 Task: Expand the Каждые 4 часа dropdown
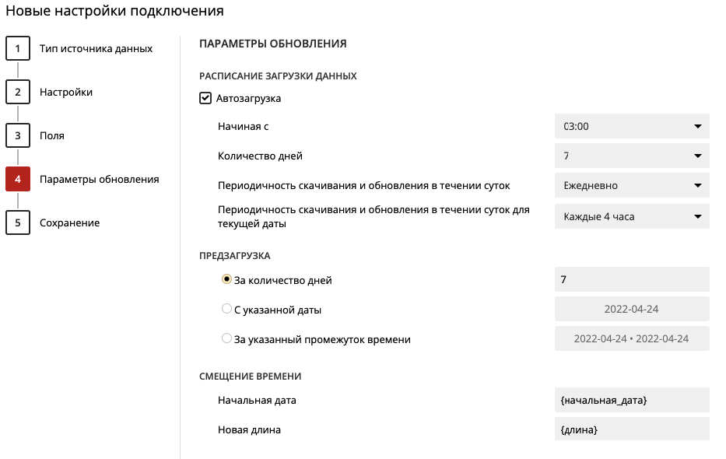[632, 216]
